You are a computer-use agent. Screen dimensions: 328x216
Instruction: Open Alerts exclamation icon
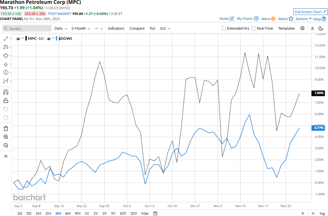273,19
